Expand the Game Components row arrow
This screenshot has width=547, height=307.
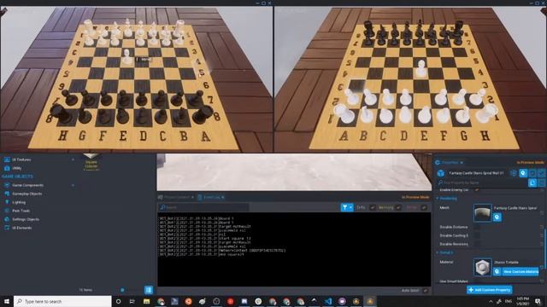click(x=73, y=185)
